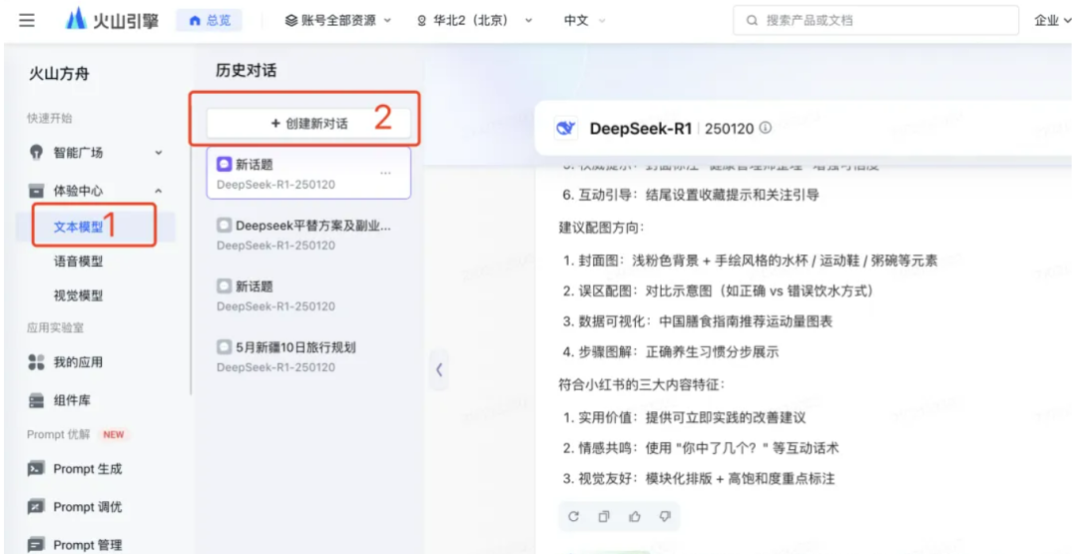
Task: Click line 视觉友好：模块化排版
Action: tap(699, 478)
